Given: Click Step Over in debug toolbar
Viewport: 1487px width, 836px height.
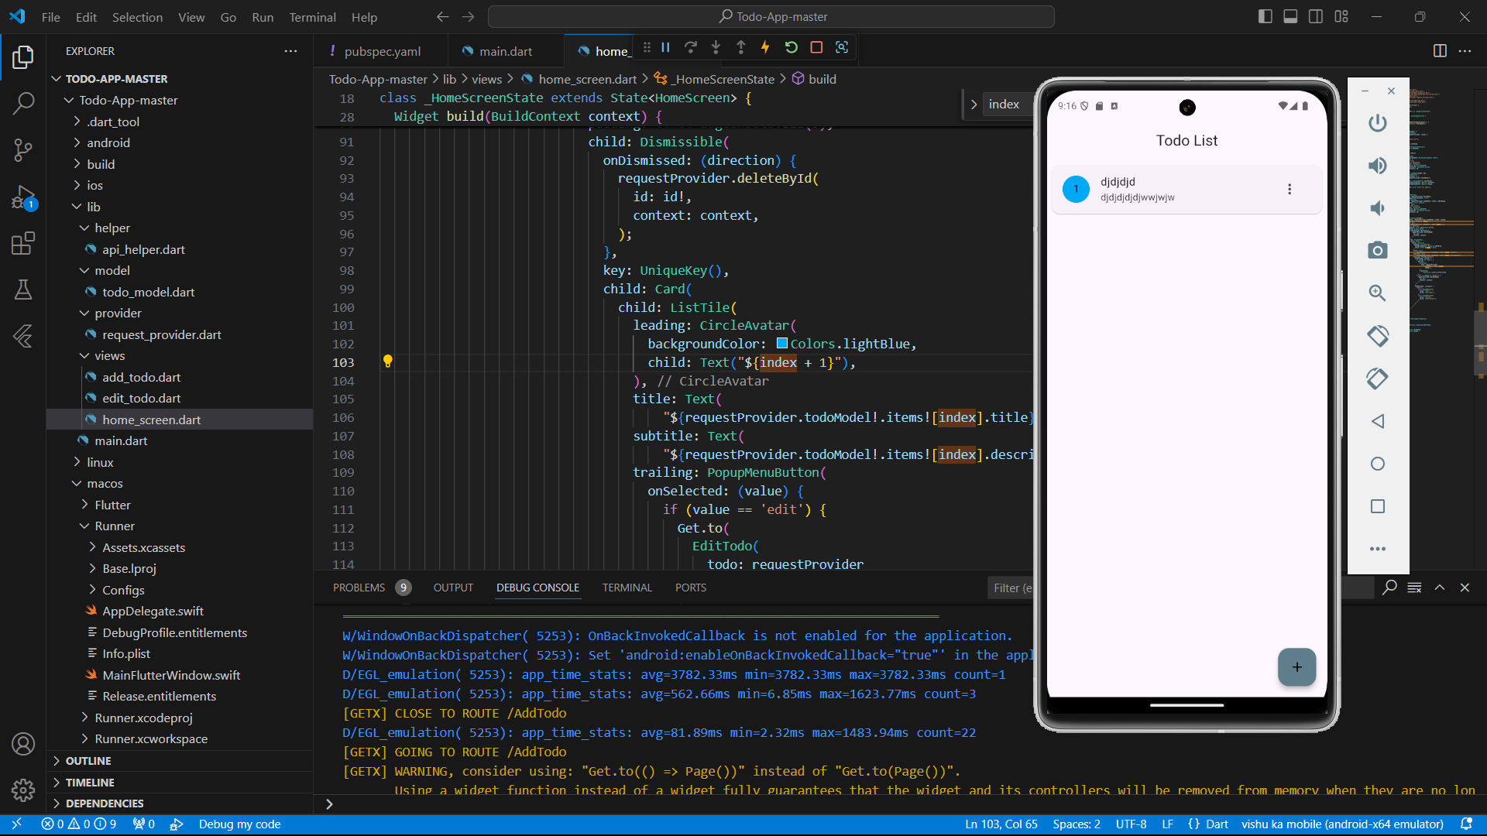Looking at the screenshot, I should click(x=691, y=47).
